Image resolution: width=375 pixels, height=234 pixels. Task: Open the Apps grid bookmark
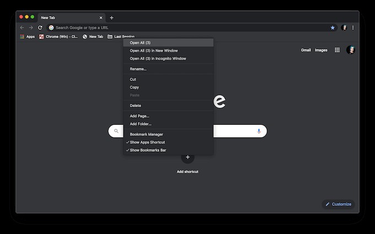(27, 36)
